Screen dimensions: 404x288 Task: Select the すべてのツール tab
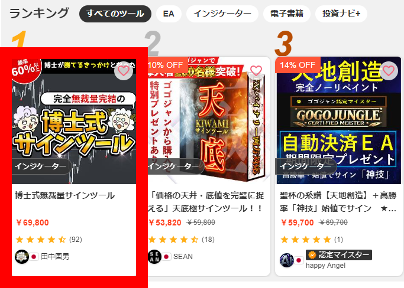coord(115,14)
